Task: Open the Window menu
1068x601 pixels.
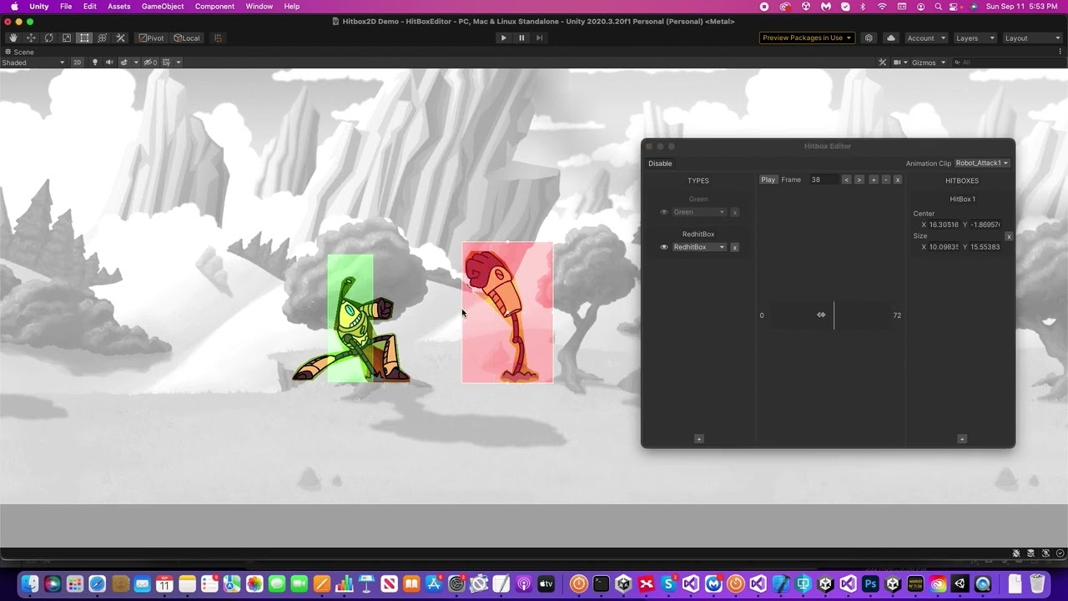Action: pyautogui.click(x=259, y=7)
